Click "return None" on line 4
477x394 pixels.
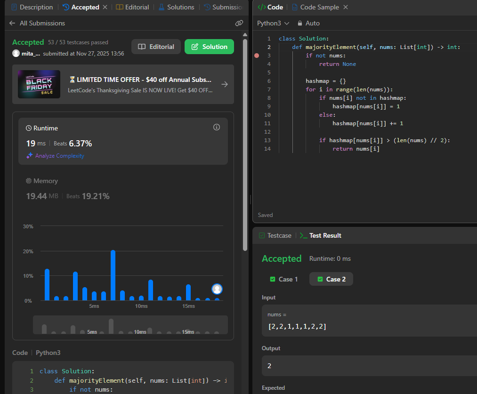click(337, 64)
